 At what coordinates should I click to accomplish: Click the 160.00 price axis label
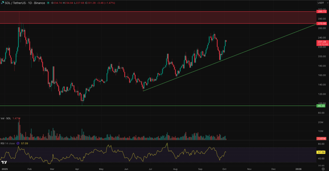[x=322, y=75]
